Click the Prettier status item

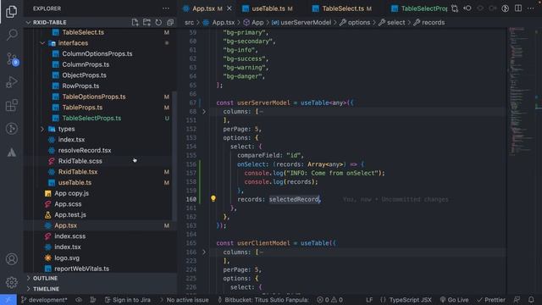491,300
